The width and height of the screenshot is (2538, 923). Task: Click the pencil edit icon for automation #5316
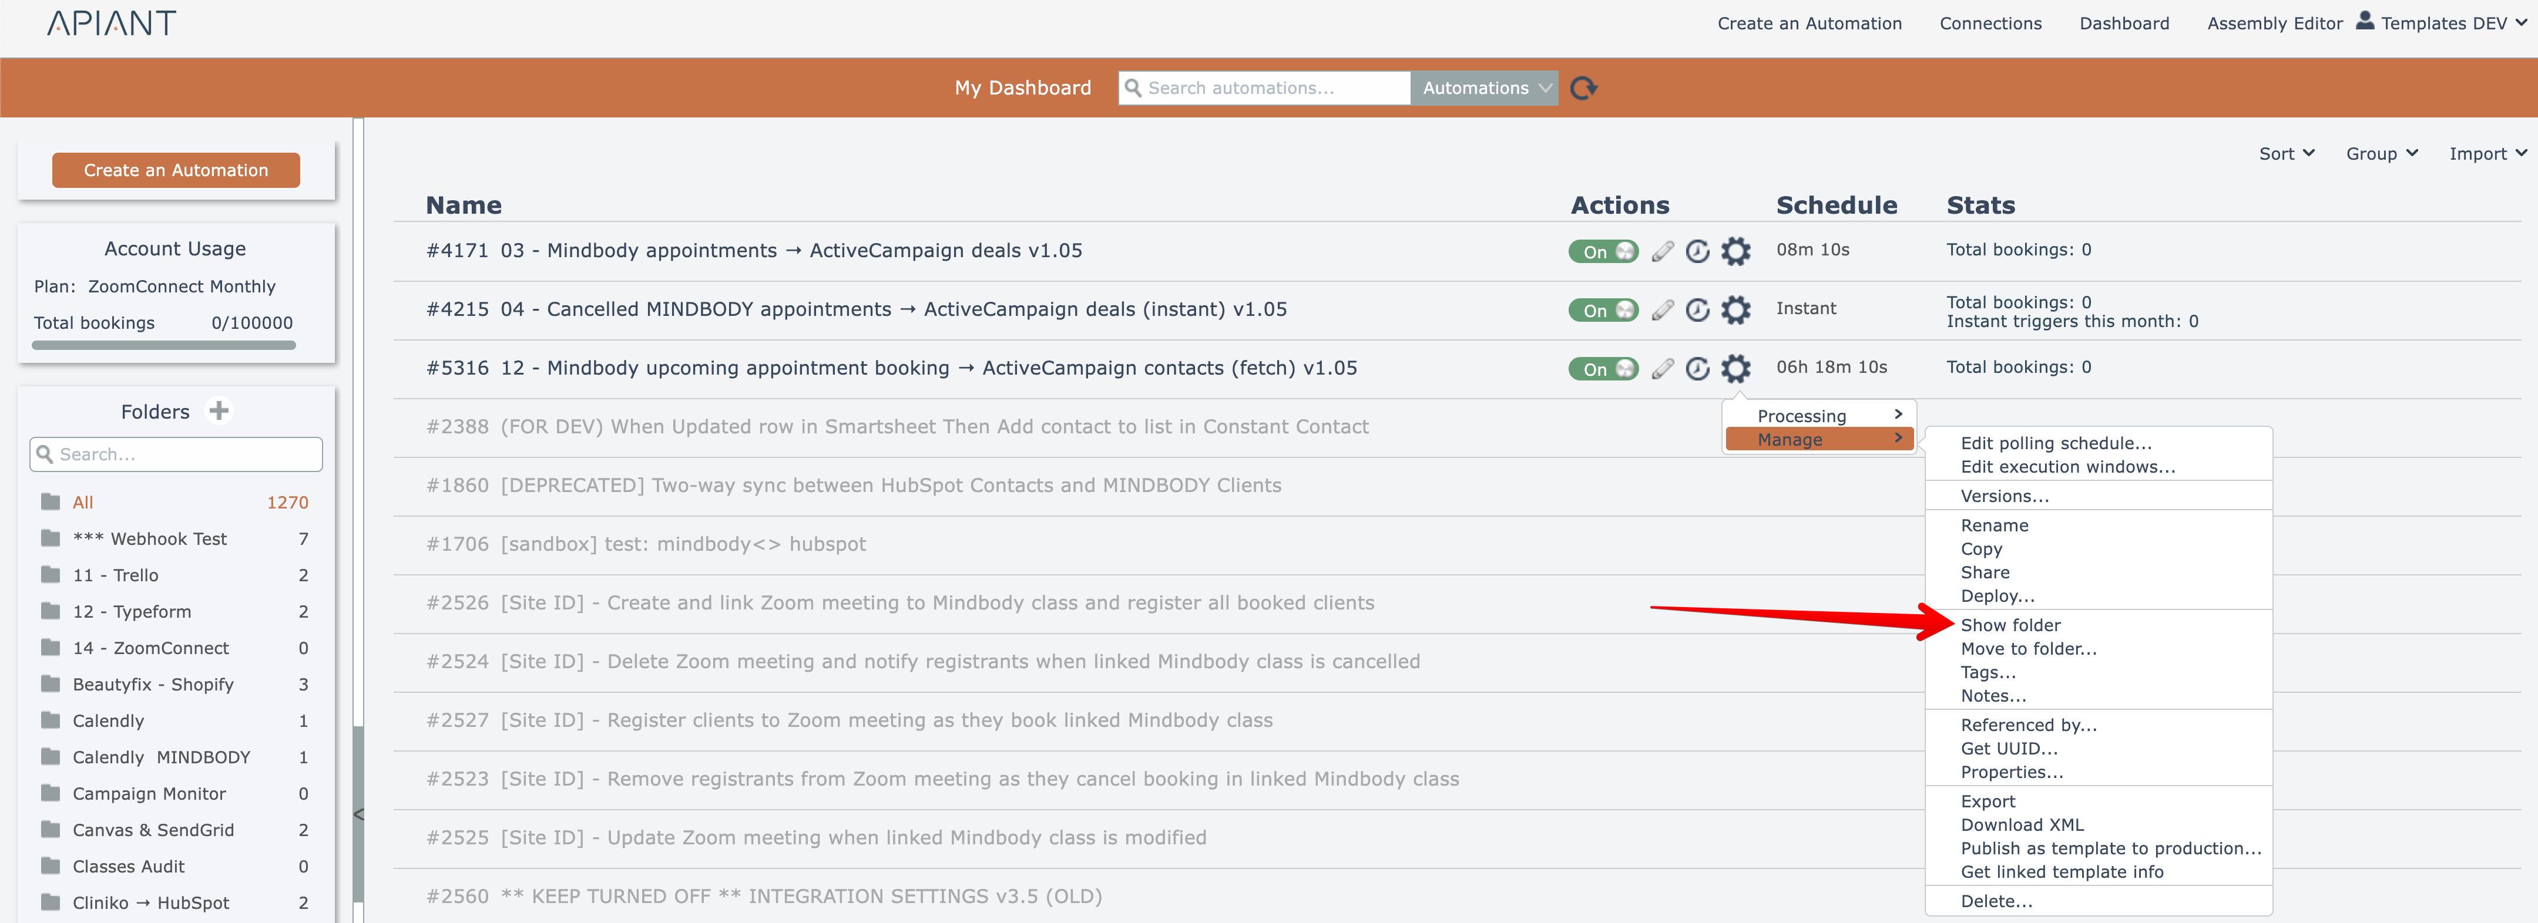(1662, 369)
